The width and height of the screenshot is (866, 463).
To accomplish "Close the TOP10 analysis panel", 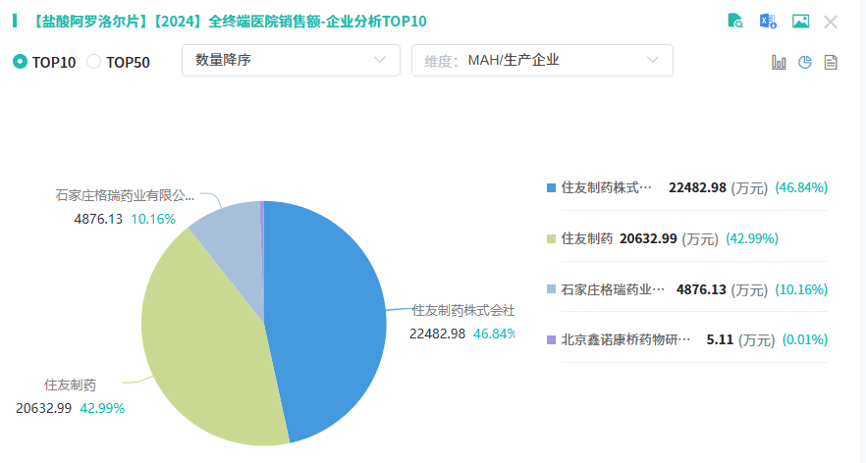I will point(831,22).
